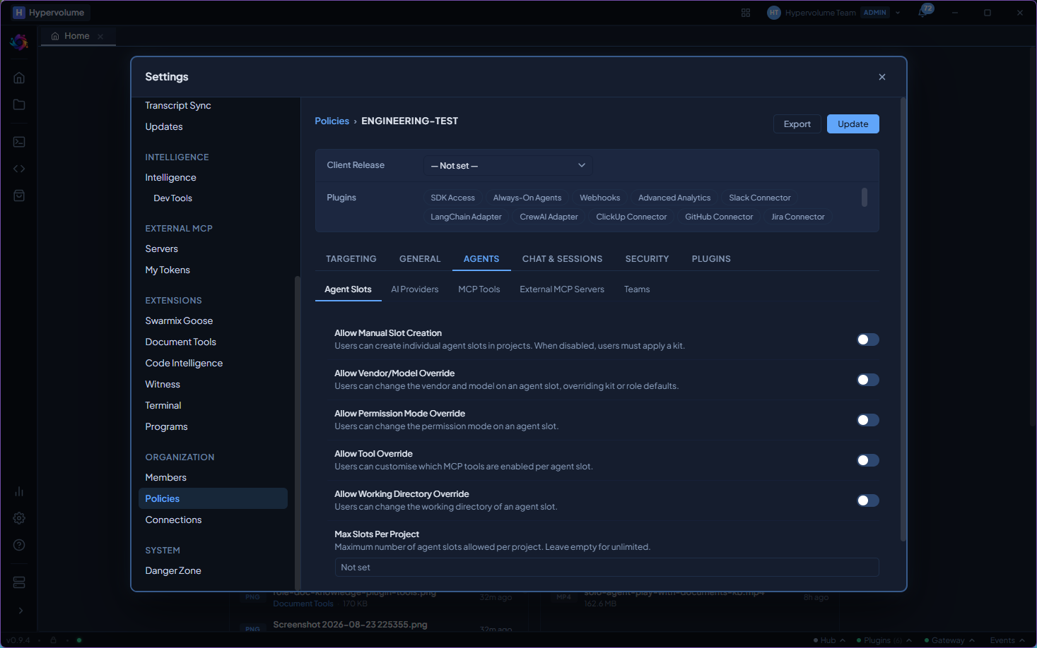This screenshot has height=648, width=1037.
Task: Open the folder icon in left sidebar
Action: (x=19, y=104)
